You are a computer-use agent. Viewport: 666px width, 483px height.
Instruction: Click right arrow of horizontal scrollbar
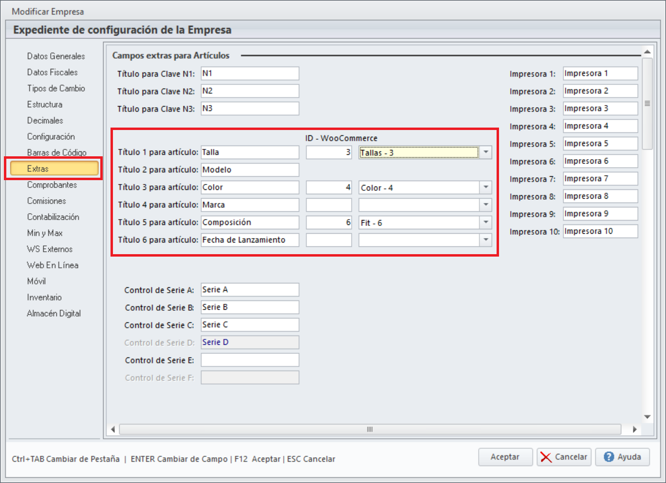634,429
